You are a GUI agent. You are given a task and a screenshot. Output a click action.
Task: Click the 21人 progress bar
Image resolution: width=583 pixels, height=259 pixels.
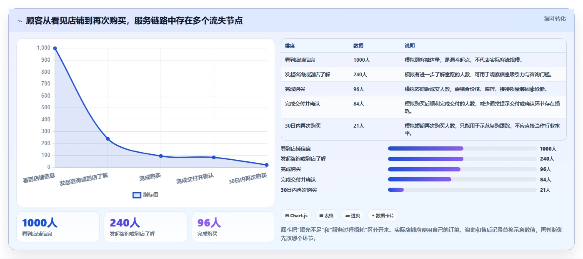point(462,190)
